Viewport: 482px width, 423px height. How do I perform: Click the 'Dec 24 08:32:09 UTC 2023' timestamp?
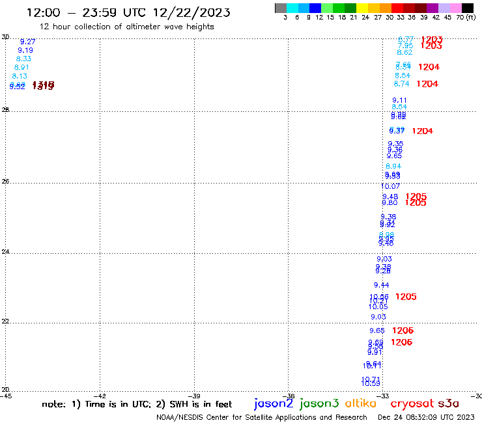point(426,417)
